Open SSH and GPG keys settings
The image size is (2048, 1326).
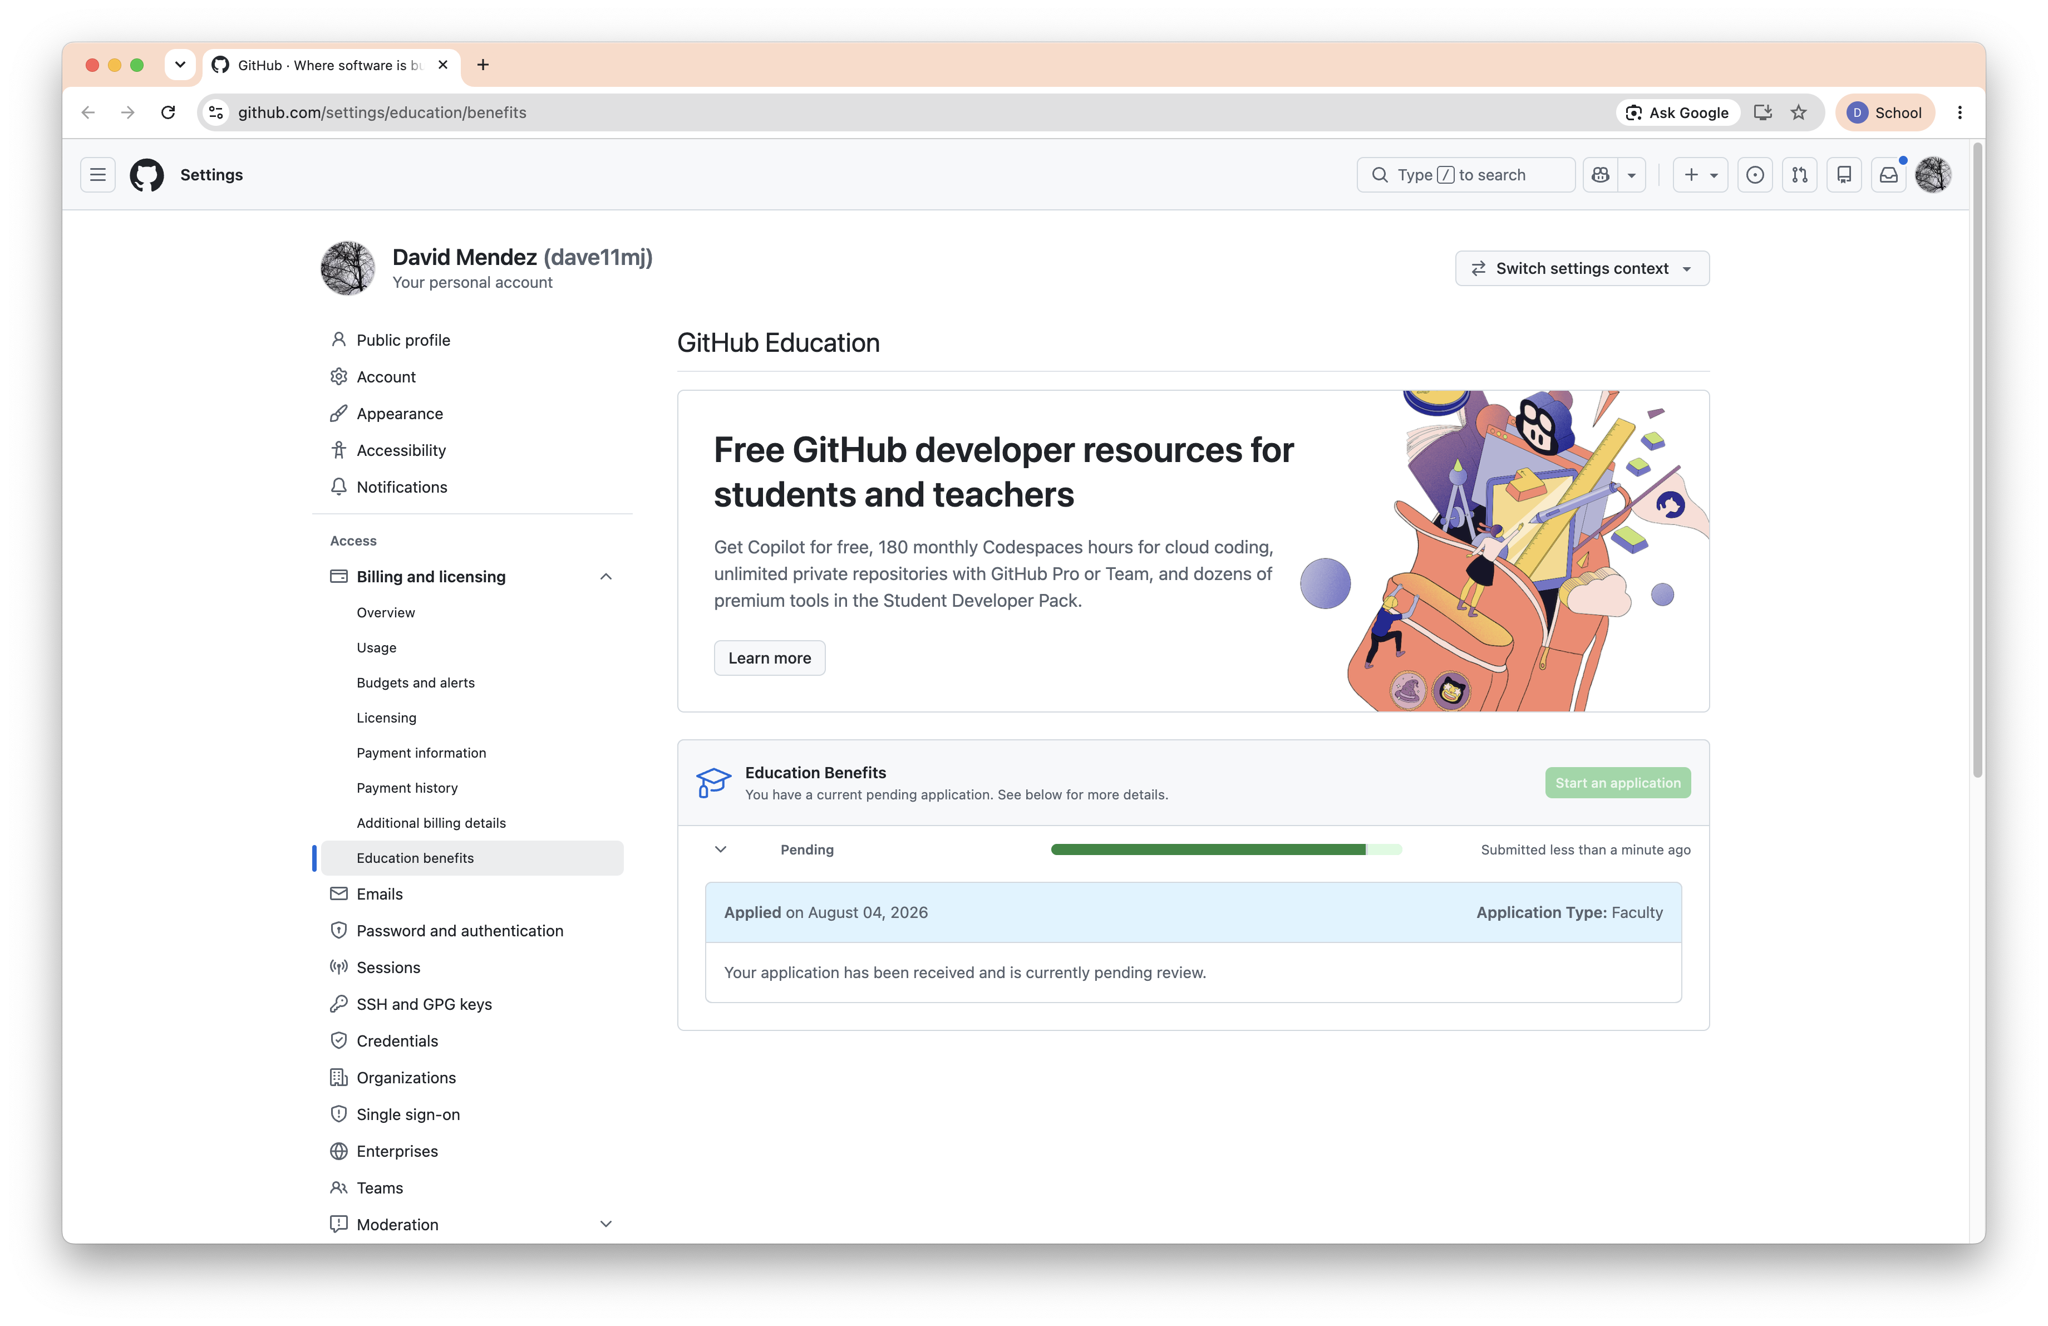tap(472, 1004)
